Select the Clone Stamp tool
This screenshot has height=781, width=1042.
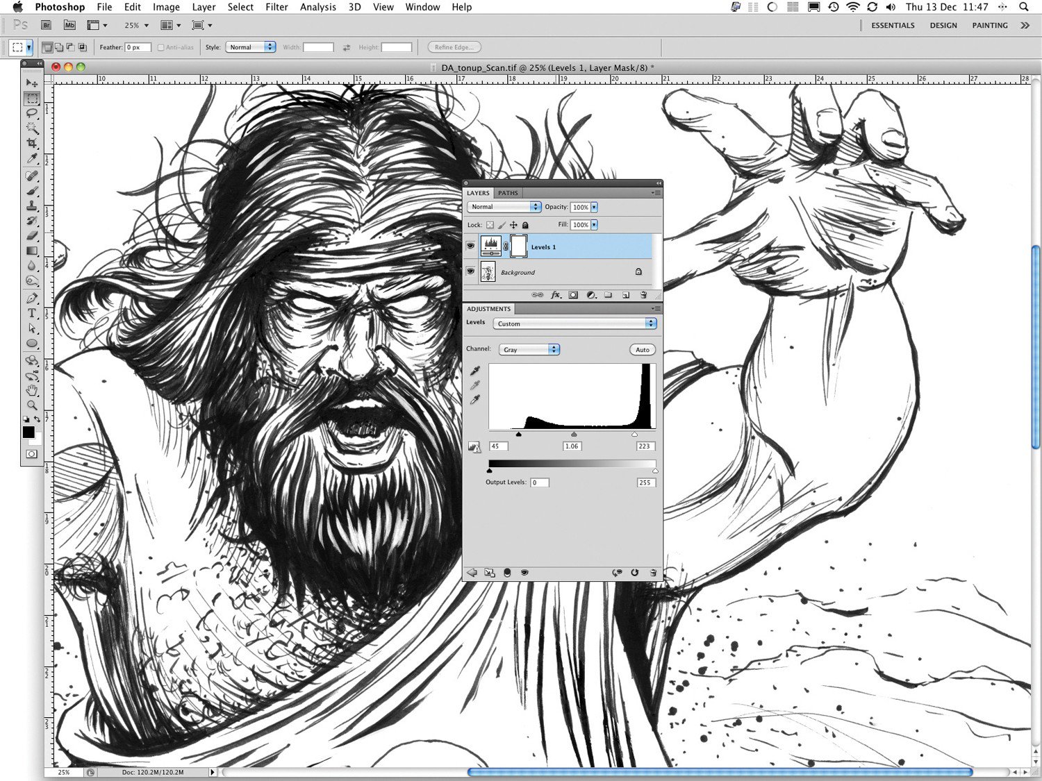[31, 205]
